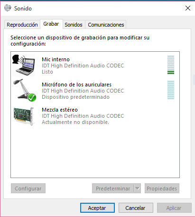Image resolution: width=195 pixels, height=217 pixels.
Task: Click the Cancelar button
Action: (x=136, y=208)
